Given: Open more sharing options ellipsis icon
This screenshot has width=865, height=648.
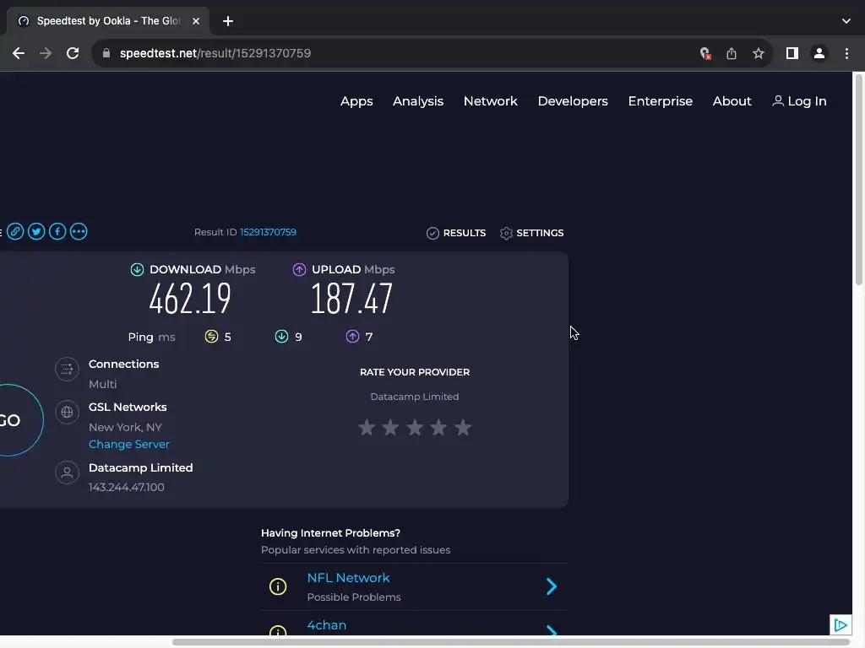Looking at the screenshot, I should tap(79, 231).
